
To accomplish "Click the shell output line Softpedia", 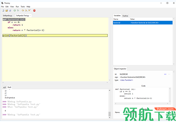I will 10,98.
